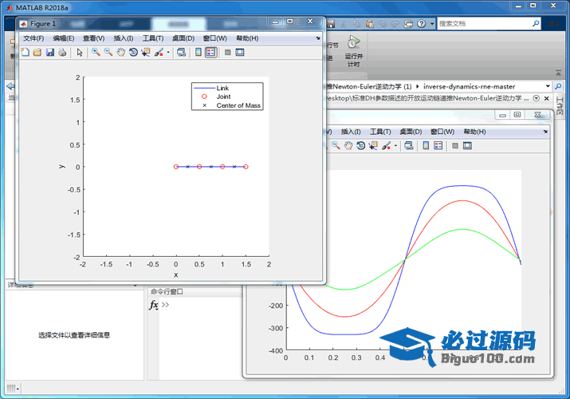Click 运行并计时 run and time button
This screenshot has height=399, width=570.
(353, 52)
